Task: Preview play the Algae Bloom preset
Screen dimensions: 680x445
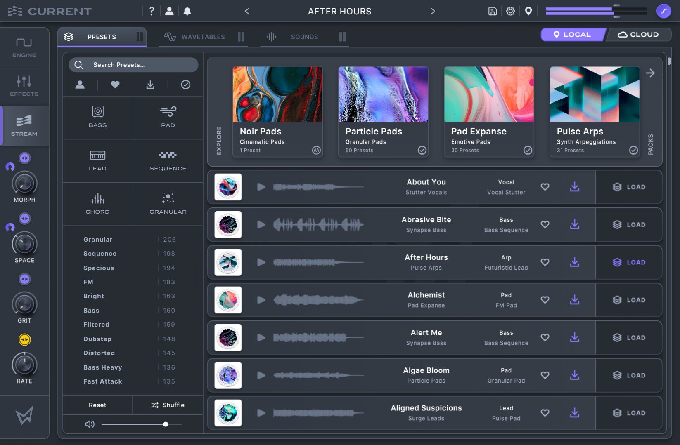Action: 261,375
